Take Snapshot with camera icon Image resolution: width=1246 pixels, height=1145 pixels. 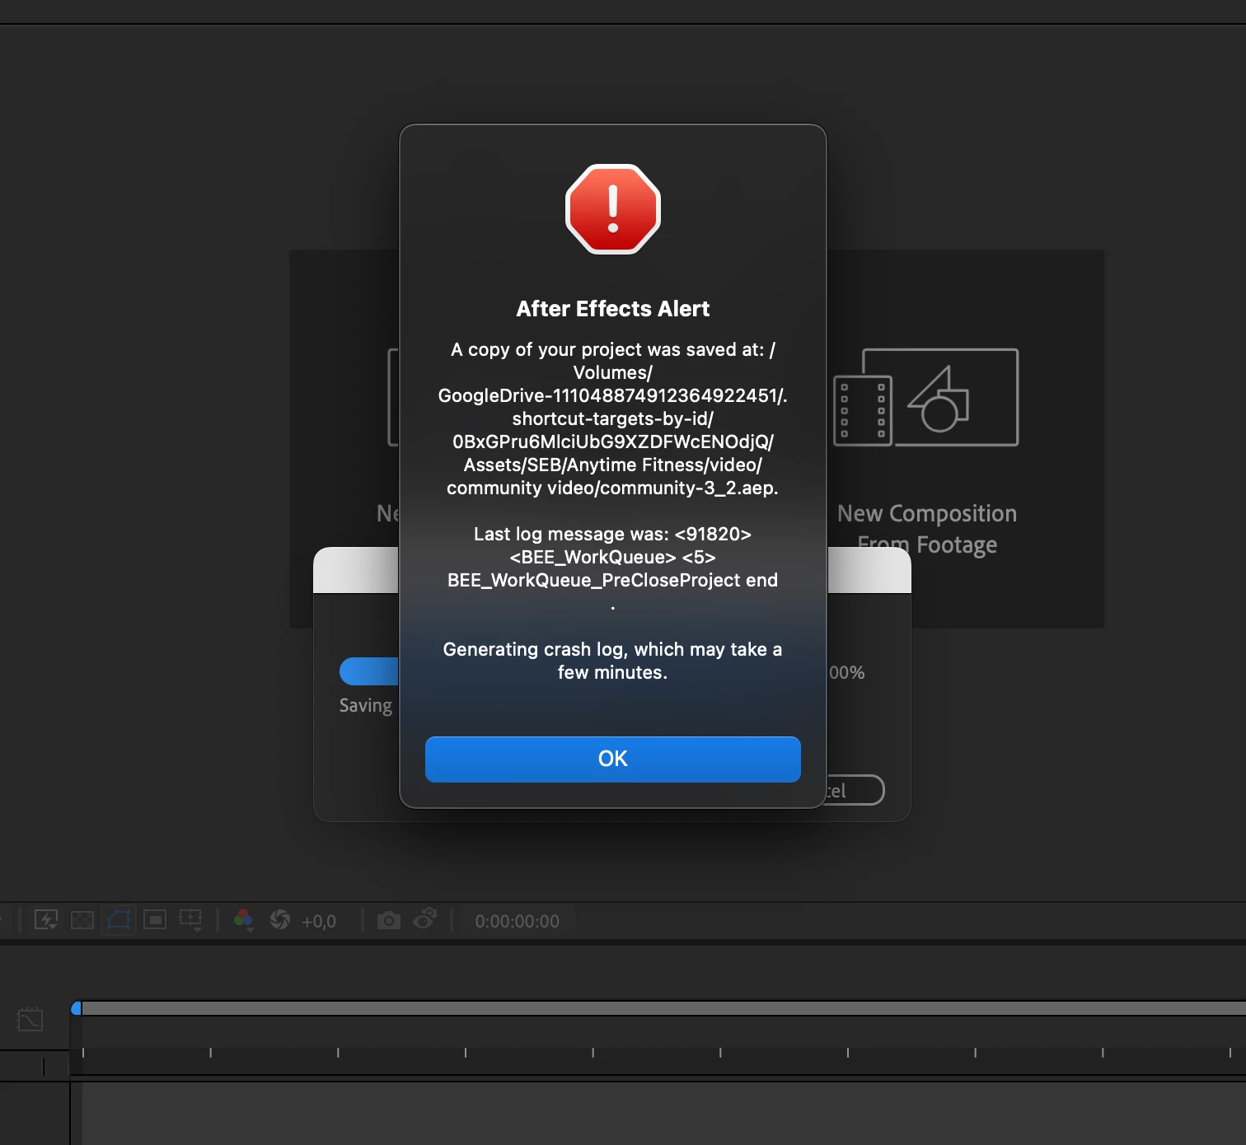click(x=389, y=920)
